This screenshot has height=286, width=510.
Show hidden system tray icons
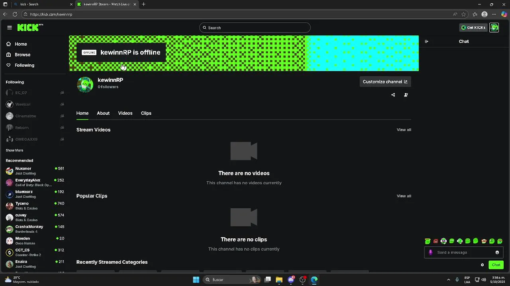pyautogui.click(x=449, y=280)
